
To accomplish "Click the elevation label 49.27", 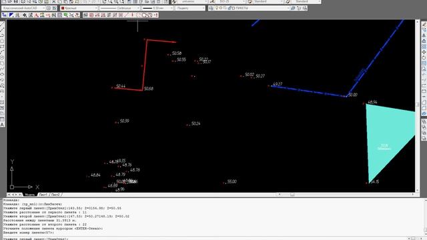I will tap(278, 84).
